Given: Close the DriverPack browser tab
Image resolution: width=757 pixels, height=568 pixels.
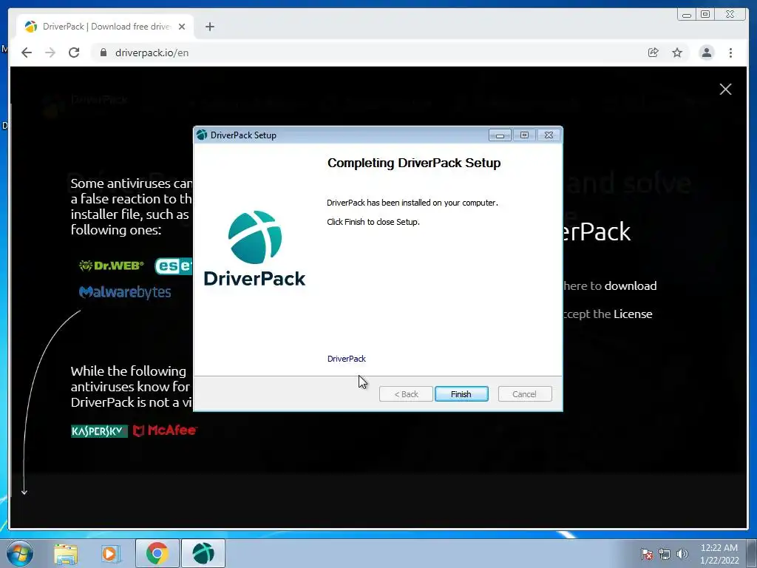Looking at the screenshot, I should click(x=182, y=27).
